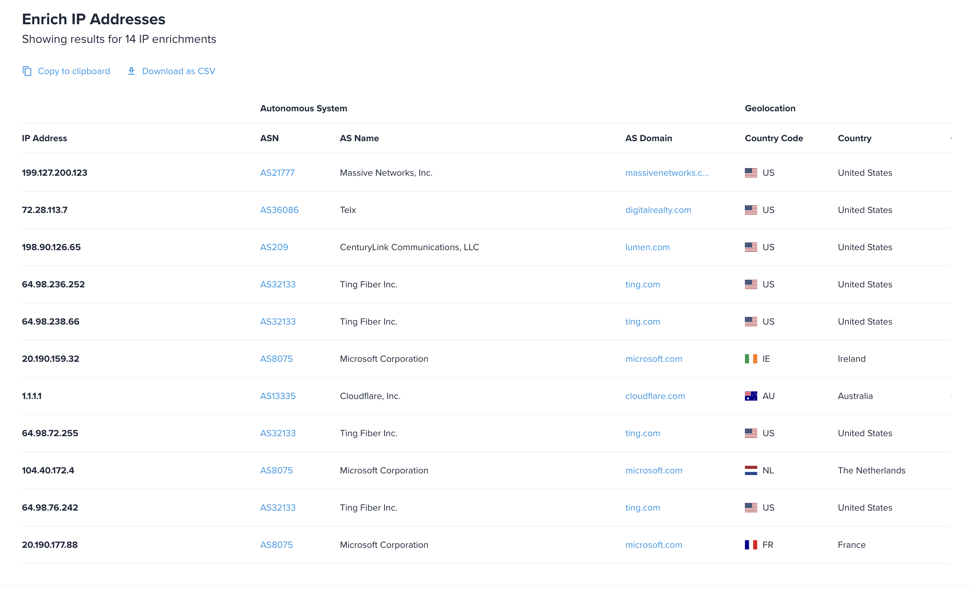
Task: Click the Copy to clipboard link text
Action: tap(74, 71)
